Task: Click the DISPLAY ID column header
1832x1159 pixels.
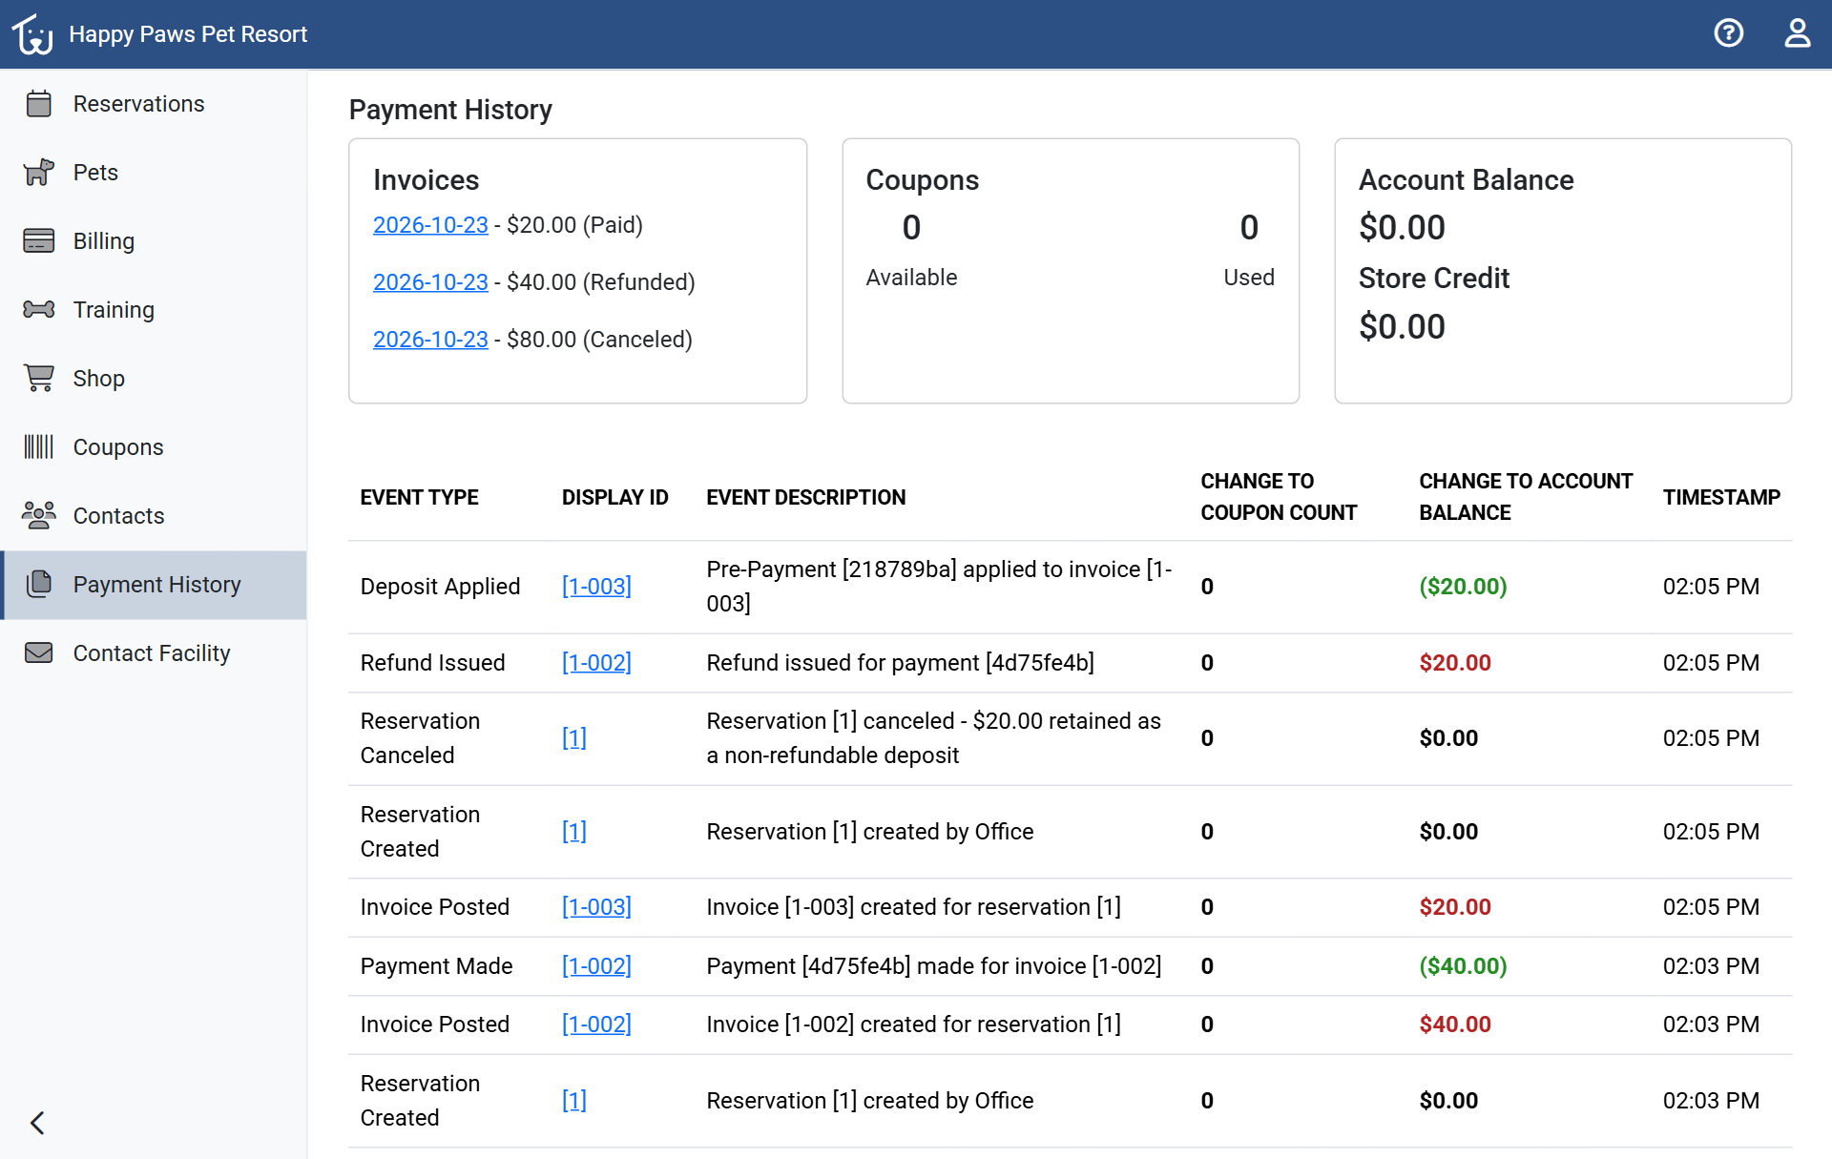Action: (x=614, y=497)
